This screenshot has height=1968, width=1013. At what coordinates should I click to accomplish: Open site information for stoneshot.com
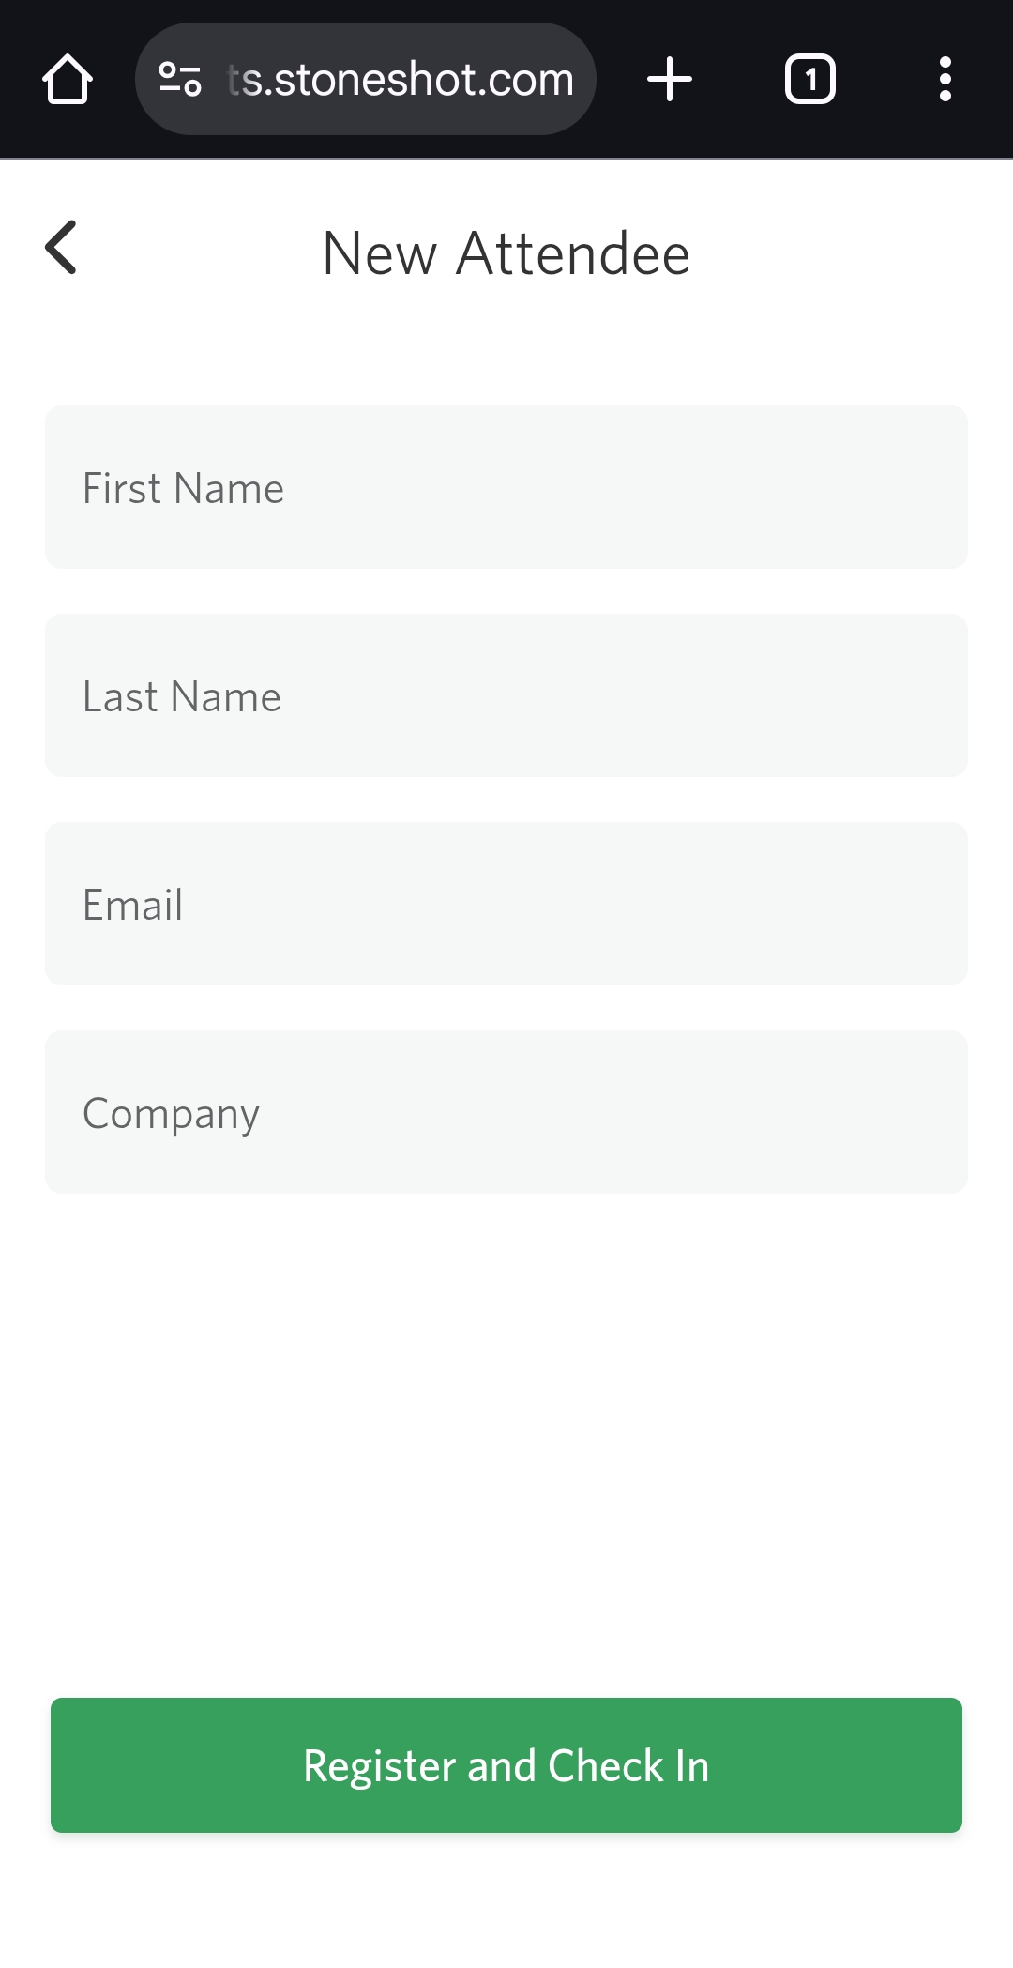click(180, 79)
